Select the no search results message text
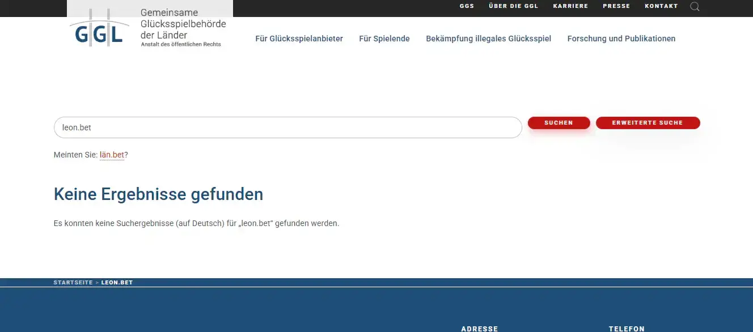 196,223
